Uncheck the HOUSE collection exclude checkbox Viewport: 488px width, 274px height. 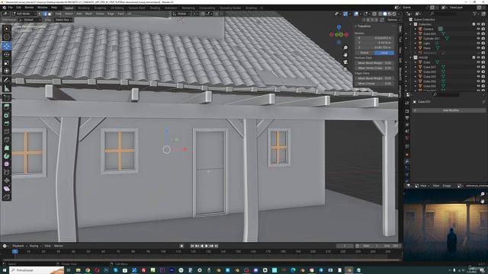pyautogui.click(x=474, y=58)
